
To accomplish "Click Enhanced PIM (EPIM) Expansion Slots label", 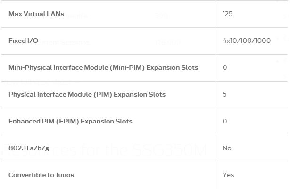I will tap(70, 121).
